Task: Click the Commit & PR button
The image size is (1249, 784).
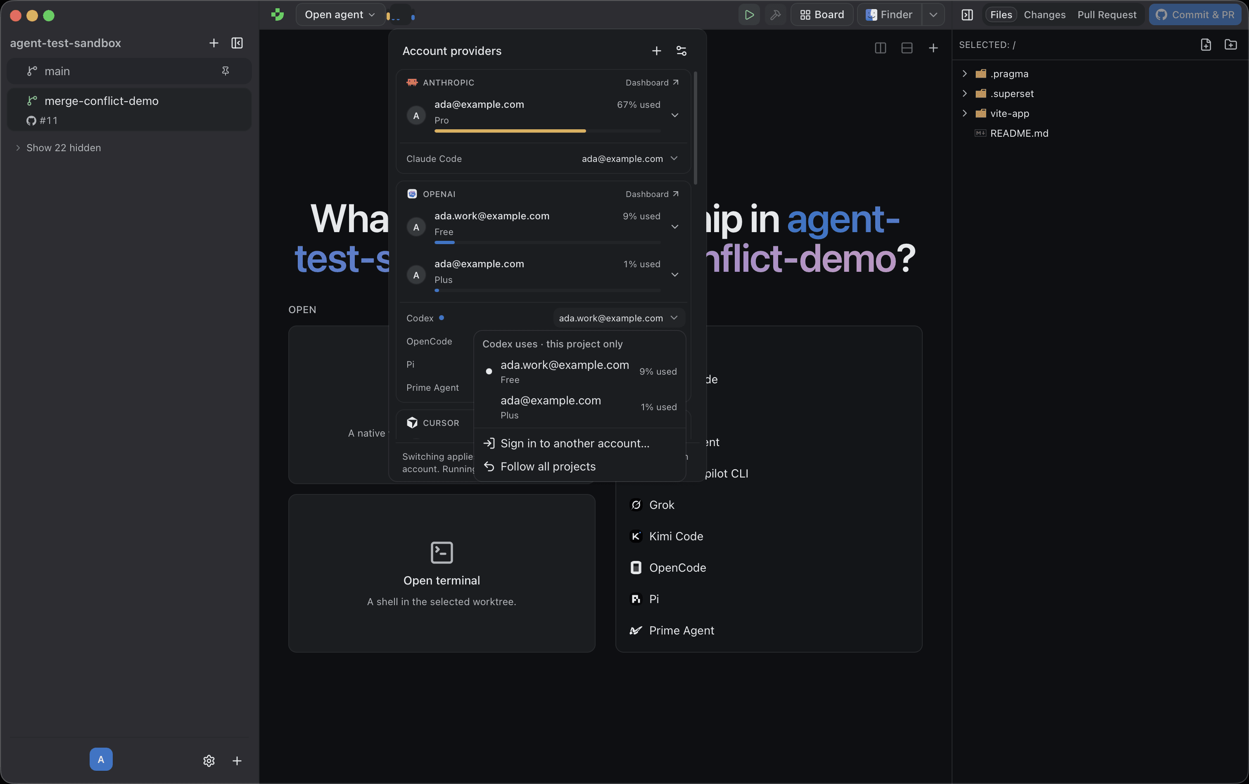Action: 1194,14
